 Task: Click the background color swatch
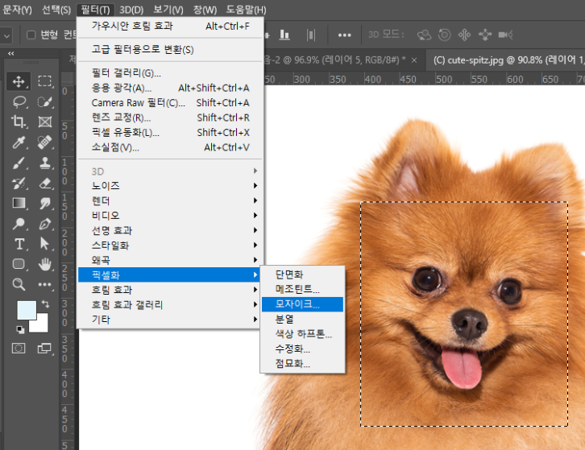pos(42,325)
